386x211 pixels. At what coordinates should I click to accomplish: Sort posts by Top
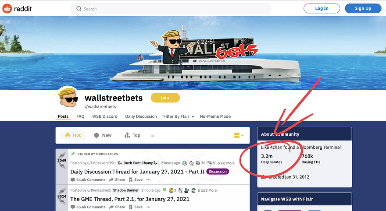132,135
